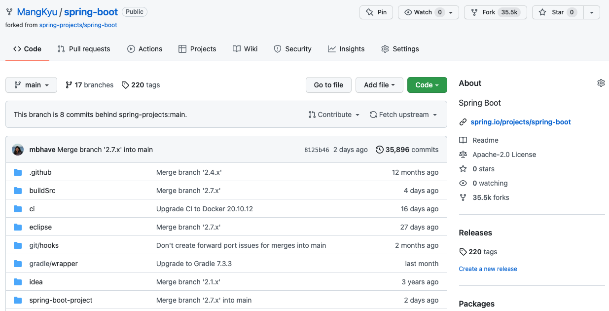Click the star icon beside 0 stars
Image resolution: width=609 pixels, height=311 pixels.
click(463, 169)
